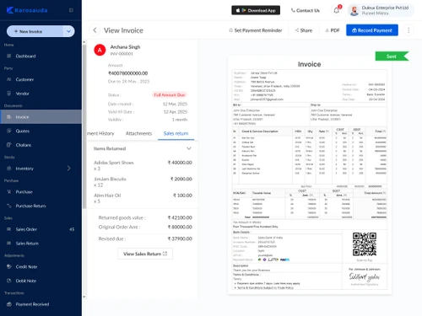Click the Sales Return sidebar icon
The width and height of the screenshot is (422, 316).
9,244
